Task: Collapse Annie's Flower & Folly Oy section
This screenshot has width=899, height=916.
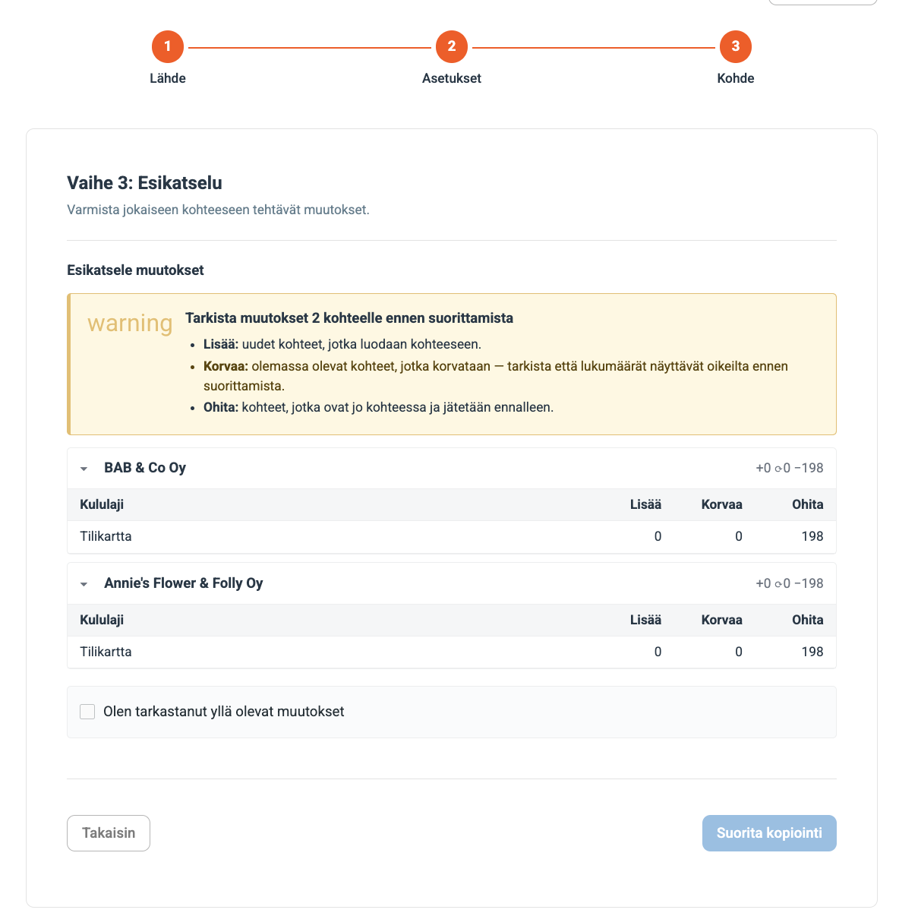Action: pos(84,584)
